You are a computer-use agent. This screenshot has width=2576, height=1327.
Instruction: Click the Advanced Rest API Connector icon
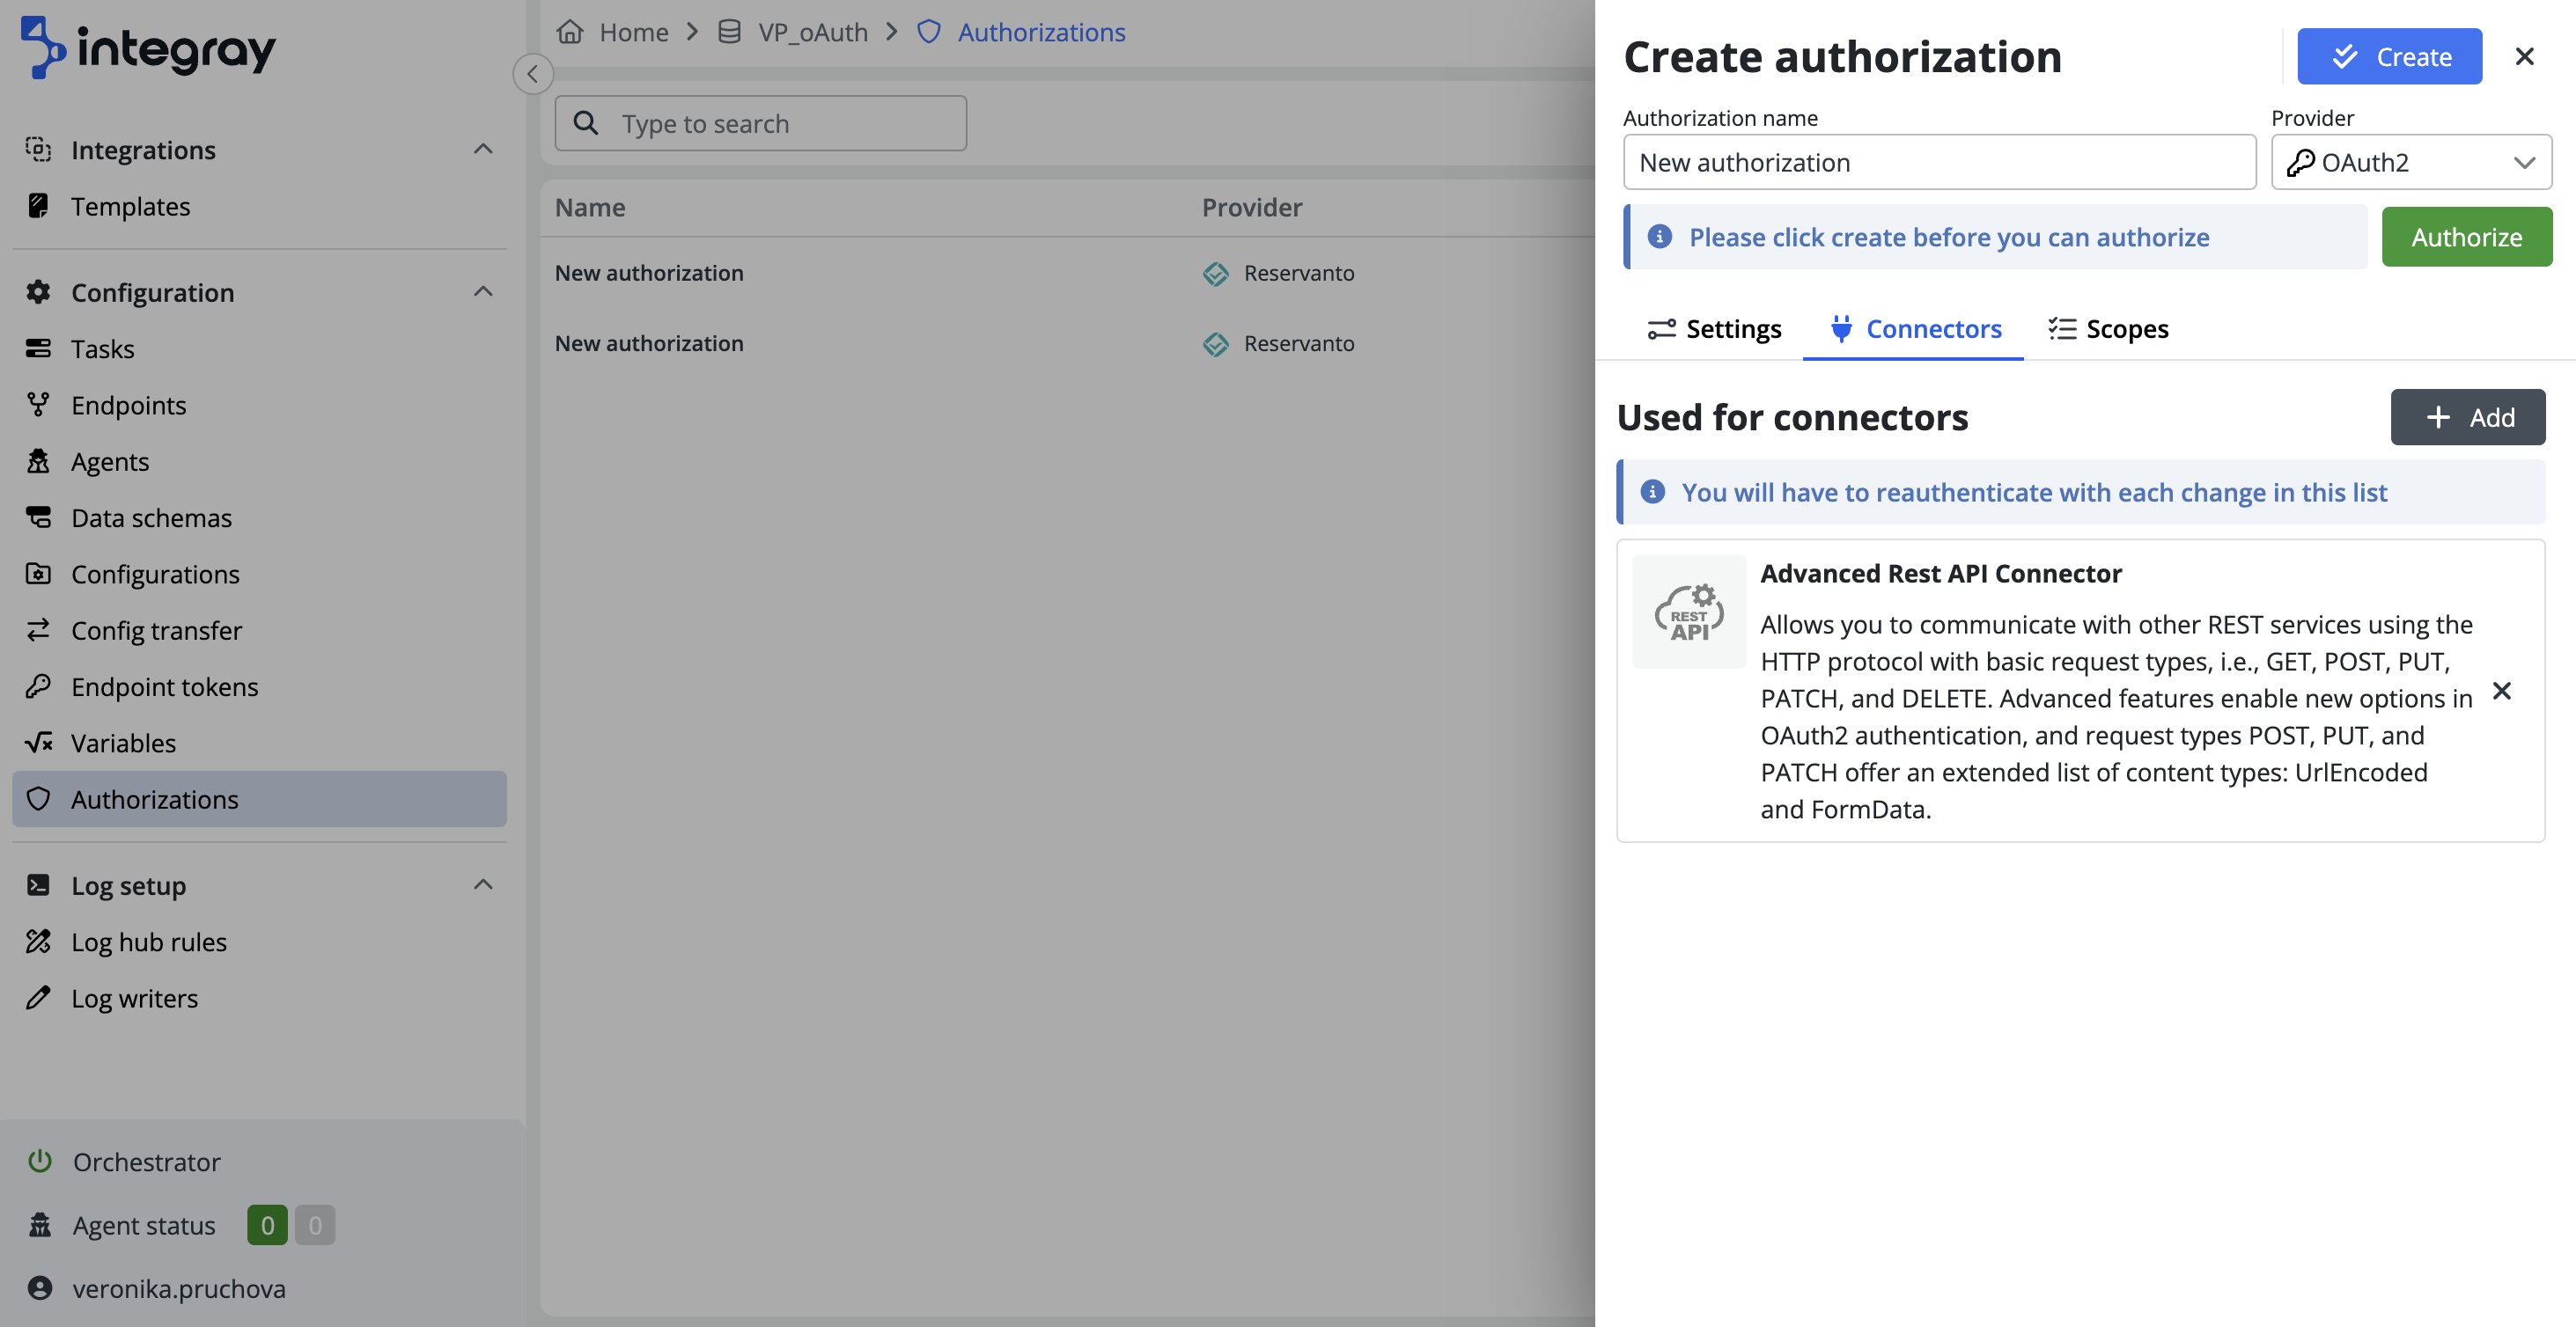point(1688,612)
